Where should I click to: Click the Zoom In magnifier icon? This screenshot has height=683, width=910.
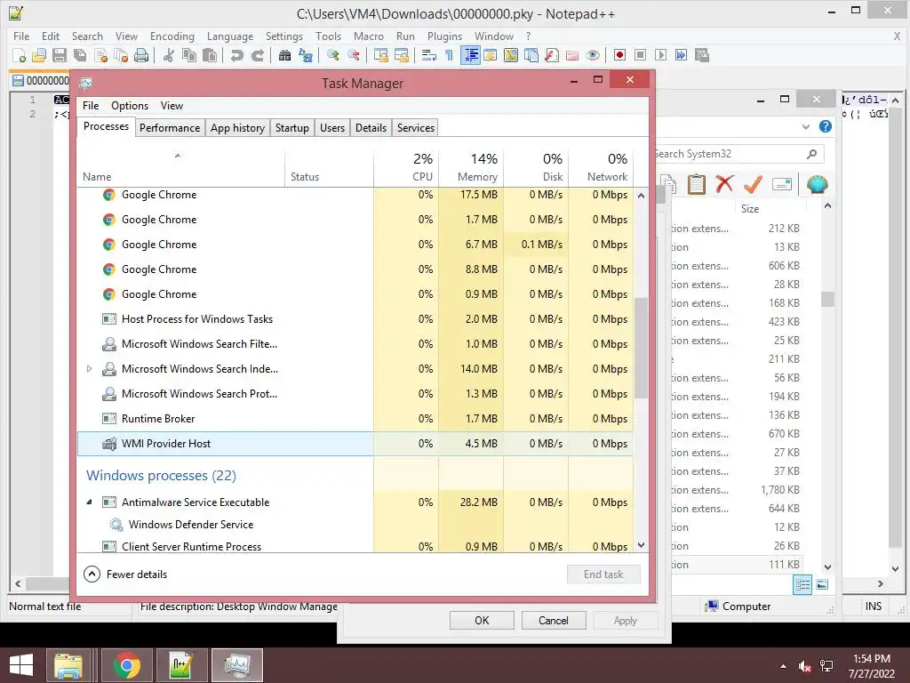(333, 55)
